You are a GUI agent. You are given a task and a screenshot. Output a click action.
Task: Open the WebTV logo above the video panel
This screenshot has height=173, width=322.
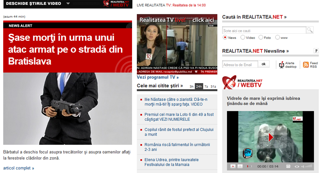[242, 82]
